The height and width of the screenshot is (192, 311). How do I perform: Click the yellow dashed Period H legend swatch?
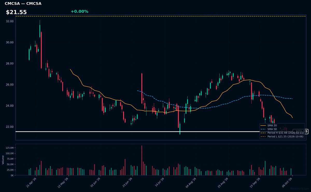coord(263,133)
